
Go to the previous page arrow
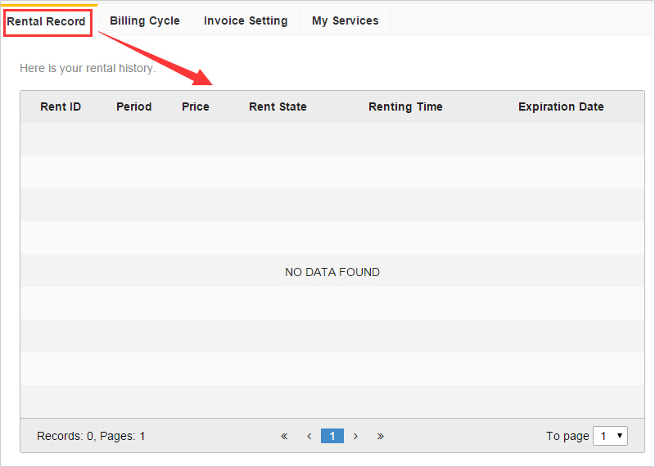tap(309, 436)
